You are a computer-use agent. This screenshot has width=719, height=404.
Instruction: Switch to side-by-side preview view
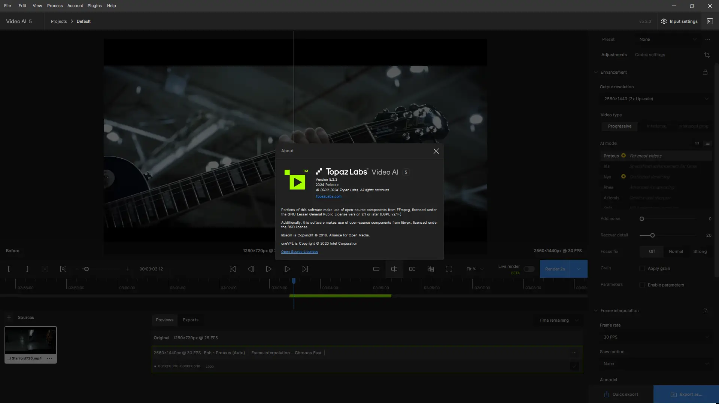[412, 269]
